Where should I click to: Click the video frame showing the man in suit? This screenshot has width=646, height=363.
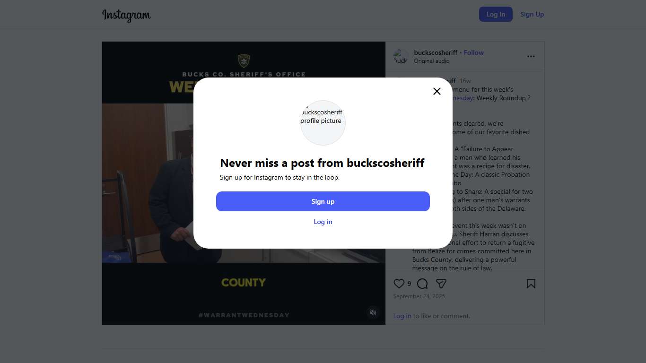(244, 183)
